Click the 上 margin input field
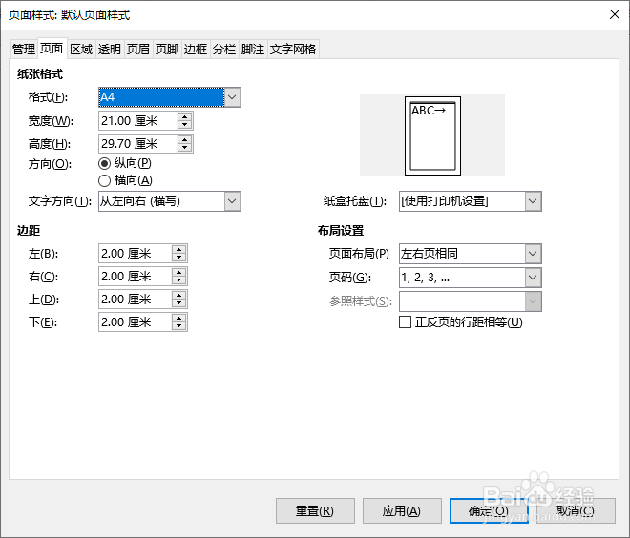 136,300
